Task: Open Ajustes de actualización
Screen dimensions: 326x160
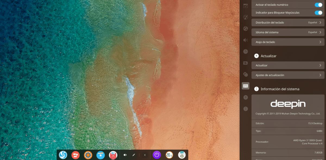Action: [x=288, y=75]
